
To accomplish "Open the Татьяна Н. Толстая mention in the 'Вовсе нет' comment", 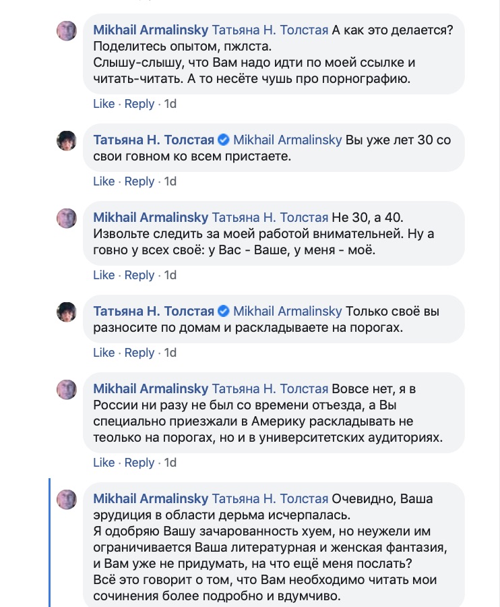I will tap(270, 388).
